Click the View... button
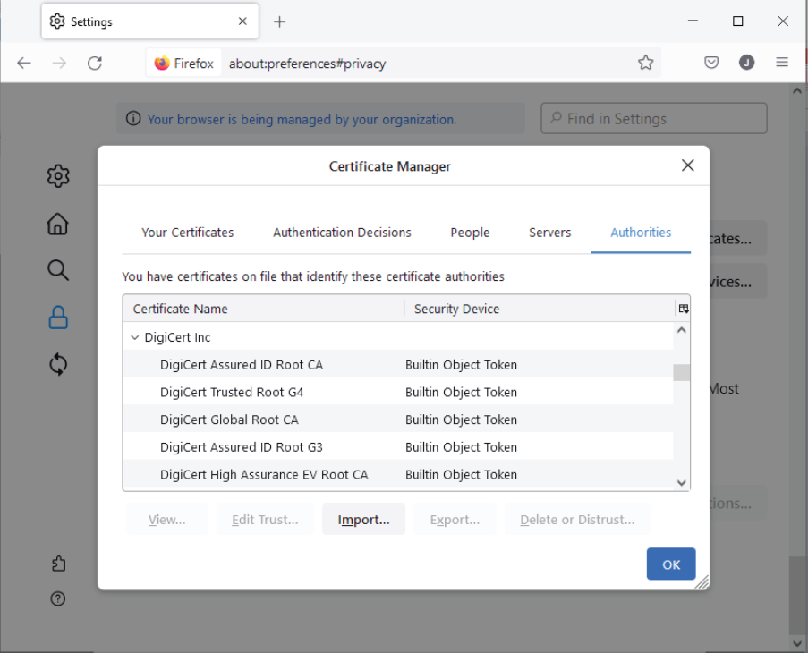 coord(167,519)
